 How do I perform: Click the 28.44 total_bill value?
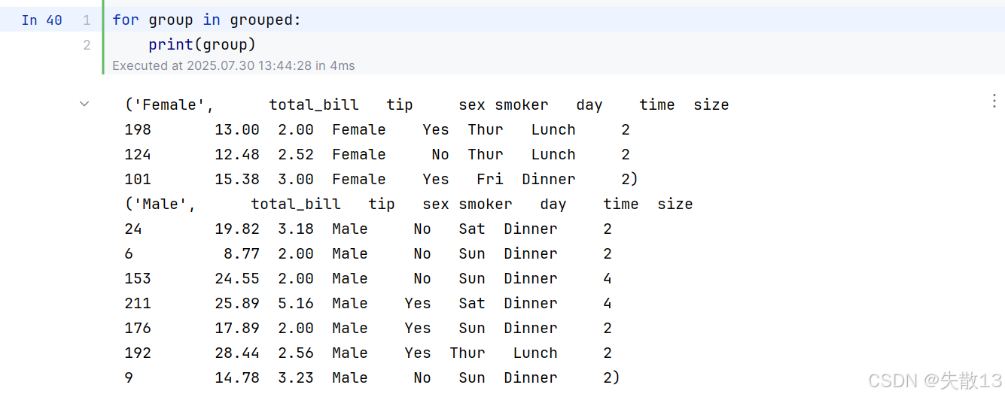[x=237, y=353]
